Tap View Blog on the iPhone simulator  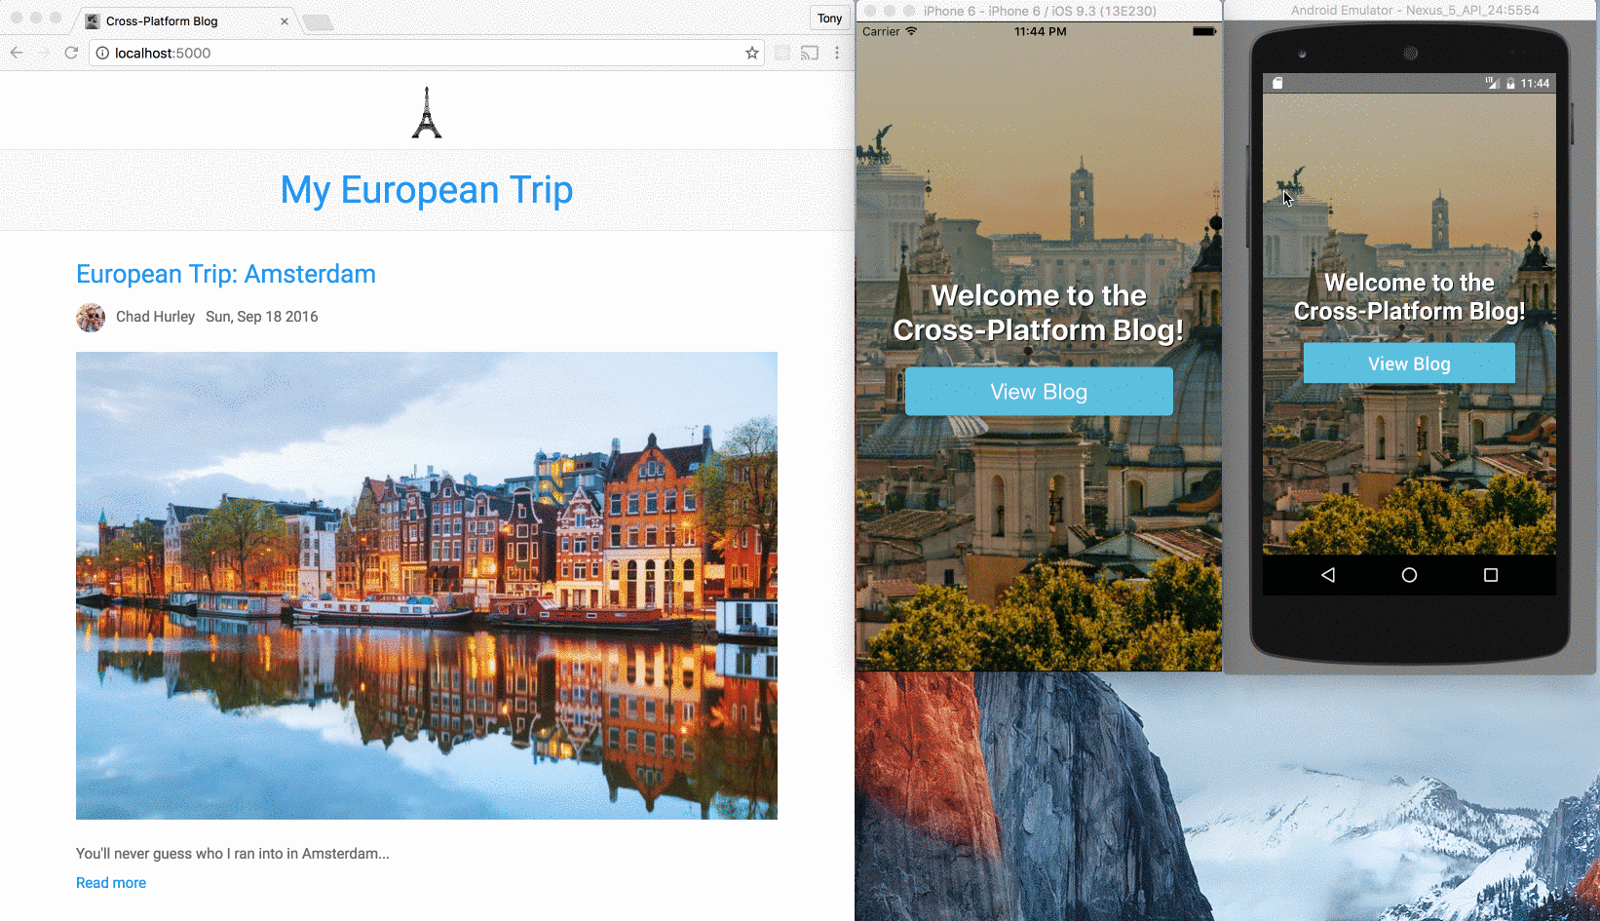[x=1038, y=391]
